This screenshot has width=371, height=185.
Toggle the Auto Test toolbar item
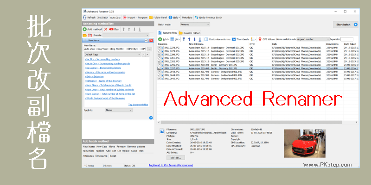[115, 18]
